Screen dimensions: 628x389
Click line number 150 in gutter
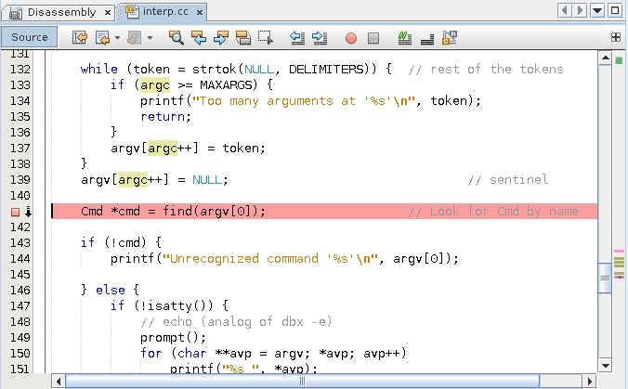(20, 354)
